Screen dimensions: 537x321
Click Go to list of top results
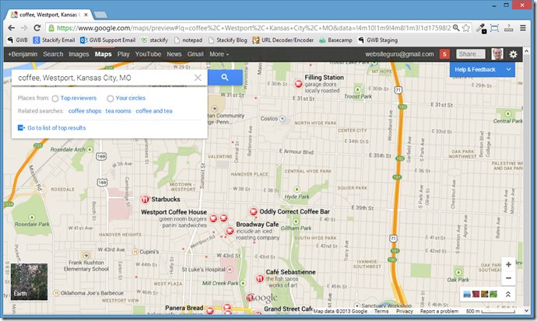[x=57, y=127]
